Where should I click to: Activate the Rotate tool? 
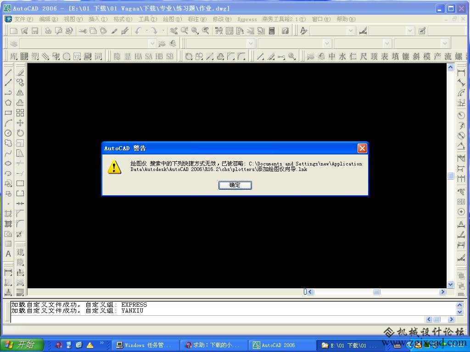(x=20, y=133)
